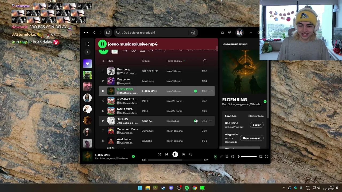
Task: Open ELDEN RING album link in row
Action: (x=149, y=91)
